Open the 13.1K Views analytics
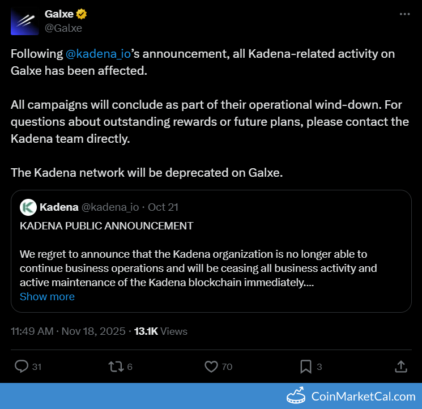422x409 pixels. click(x=160, y=331)
